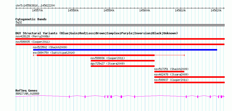Viewport: 232px width, 111px height.
Task: Click the 145590k ruler position label
Action: tap(109, 10)
